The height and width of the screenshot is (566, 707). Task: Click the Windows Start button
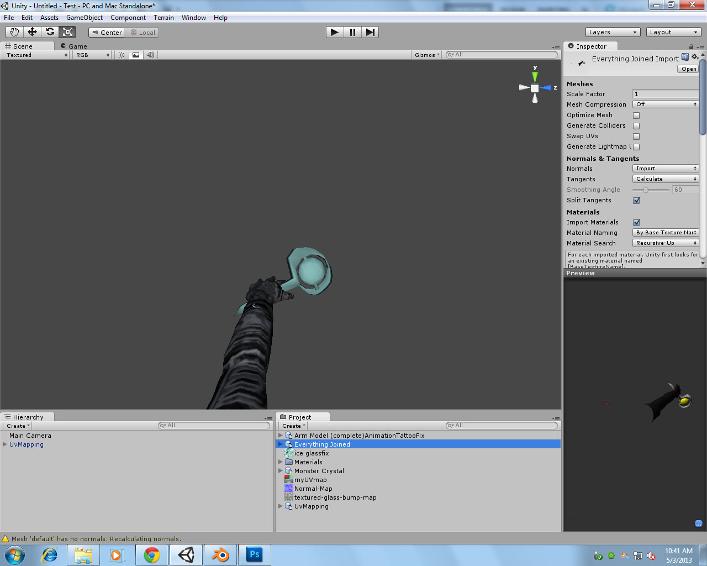15,555
